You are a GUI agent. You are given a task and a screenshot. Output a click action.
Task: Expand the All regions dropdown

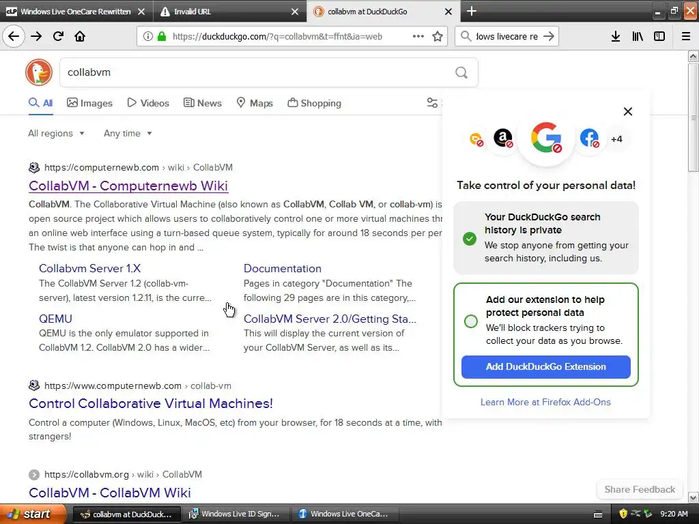(56, 133)
